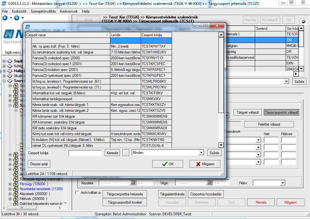Toggle the Archiváltak is checkbox
Image resolution: width=310 pixels, height=219 pixels.
pos(77,193)
